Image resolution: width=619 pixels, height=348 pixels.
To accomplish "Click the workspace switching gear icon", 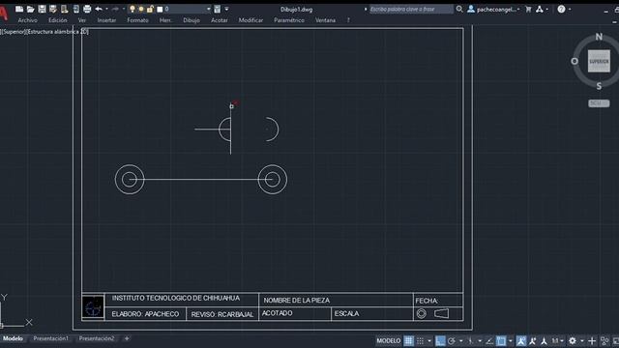I will (573, 341).
